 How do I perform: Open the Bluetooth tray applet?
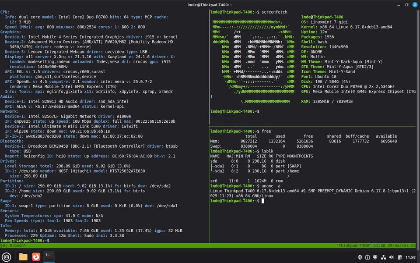pyautogui.click(x=360, y=257)
